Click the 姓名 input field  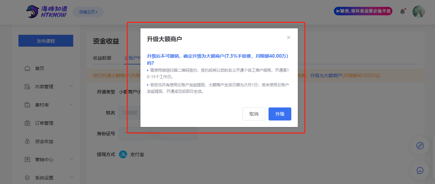(129, 113)
